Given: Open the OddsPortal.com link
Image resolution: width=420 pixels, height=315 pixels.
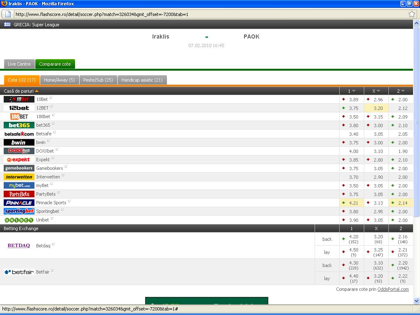Looking at the screenshot, I should coord(393,289).
